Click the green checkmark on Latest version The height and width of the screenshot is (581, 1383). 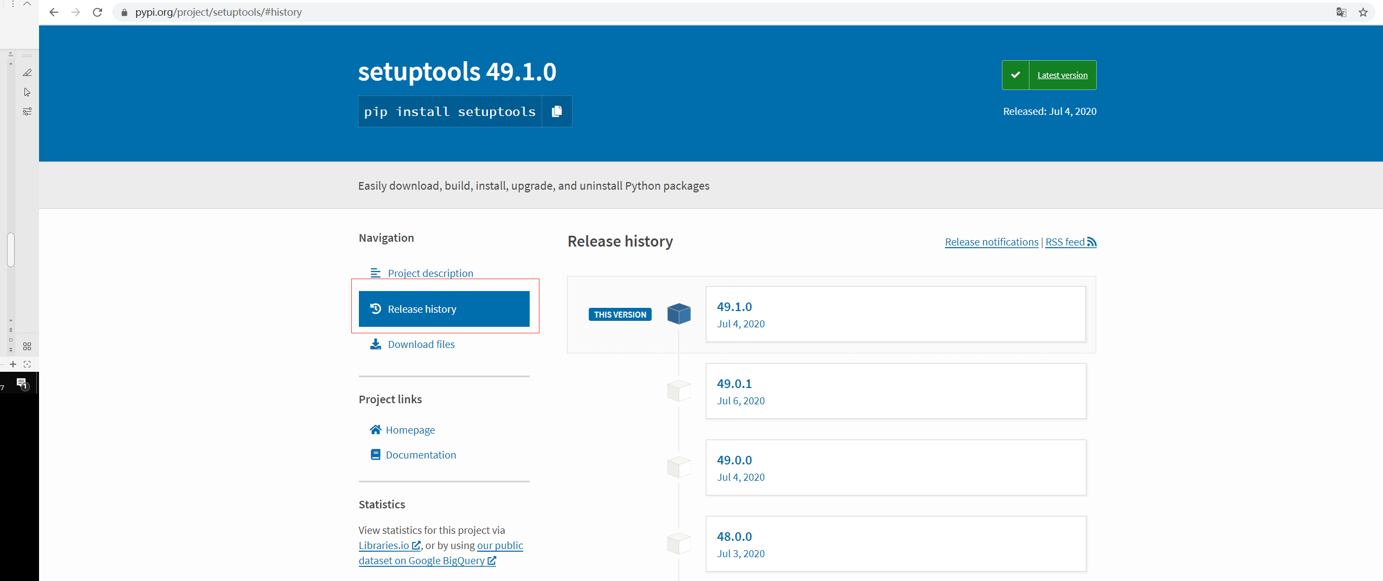tap(1015, 75)
